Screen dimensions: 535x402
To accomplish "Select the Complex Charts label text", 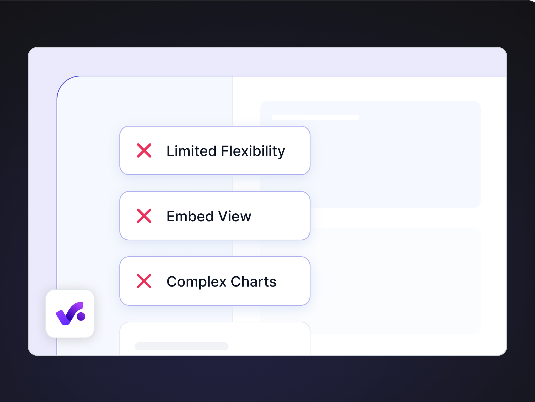I will (x=221, y=282).
